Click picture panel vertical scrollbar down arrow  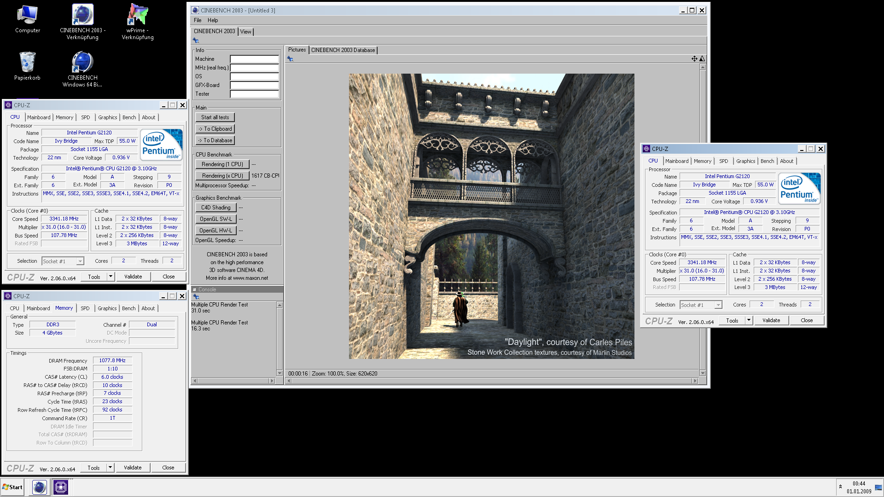703,373
